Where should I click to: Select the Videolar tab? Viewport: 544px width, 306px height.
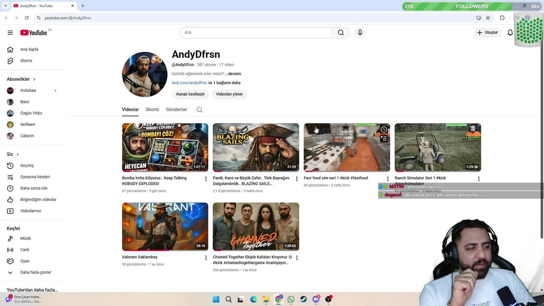tap(130, 110)
